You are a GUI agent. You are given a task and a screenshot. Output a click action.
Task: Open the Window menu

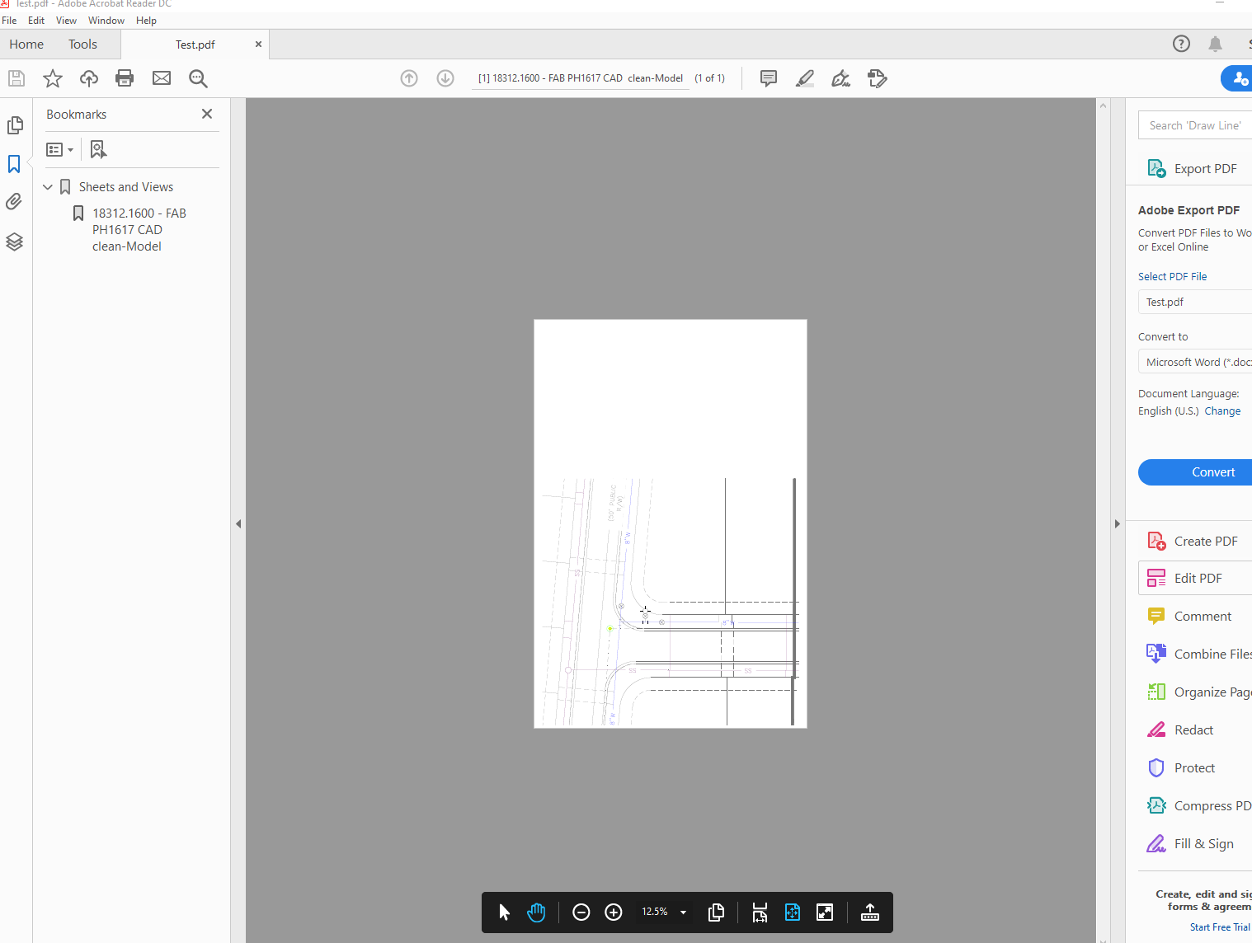pos(106,21)
